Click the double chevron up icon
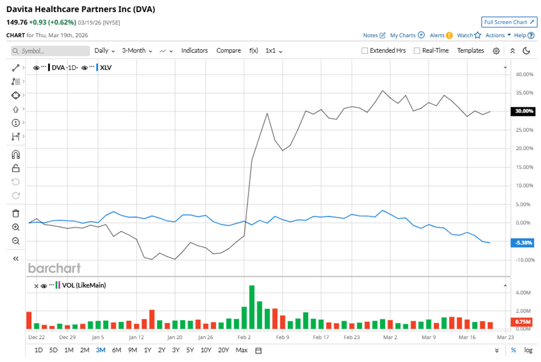Viewport: 541px width, 362px height. [512, 51]
